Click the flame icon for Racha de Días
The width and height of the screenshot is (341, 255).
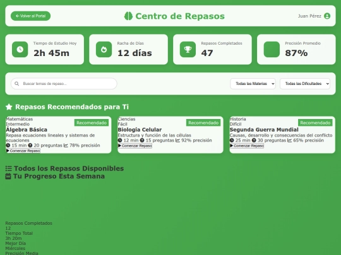[104, 50]
